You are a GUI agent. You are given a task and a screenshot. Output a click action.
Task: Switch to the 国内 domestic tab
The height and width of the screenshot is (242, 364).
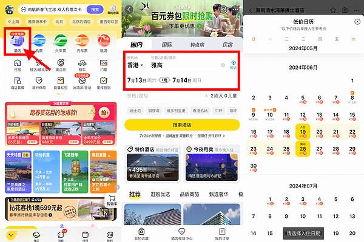pyautogui.click(x=136, y=44)
